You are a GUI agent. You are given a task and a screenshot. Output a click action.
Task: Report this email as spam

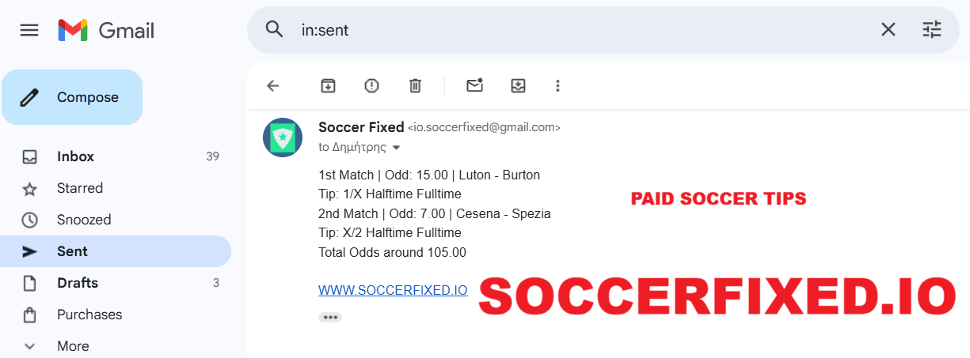[x=371, y=85]
